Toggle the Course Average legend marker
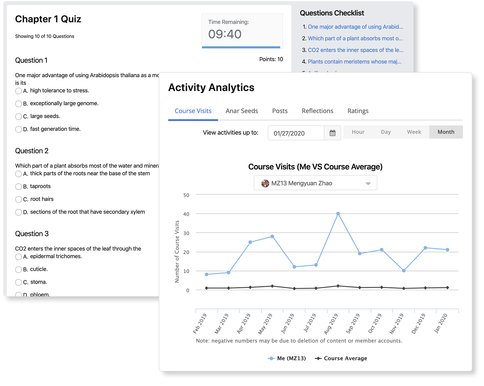 318,358
